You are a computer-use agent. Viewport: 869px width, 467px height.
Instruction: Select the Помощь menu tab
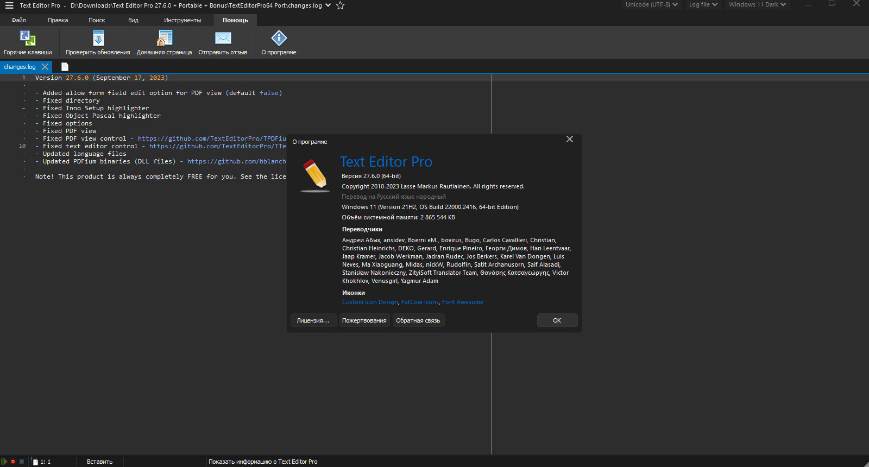pyautogui.click(x=235, y=20)
